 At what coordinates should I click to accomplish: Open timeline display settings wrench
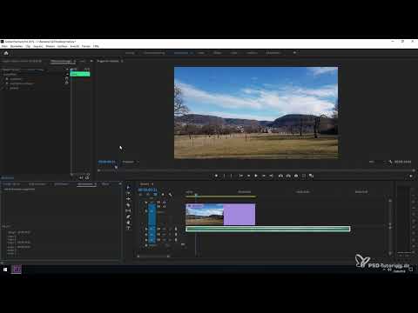click(171, 195)
